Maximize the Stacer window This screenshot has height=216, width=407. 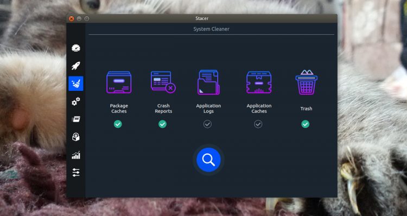(x=87, y=18)
